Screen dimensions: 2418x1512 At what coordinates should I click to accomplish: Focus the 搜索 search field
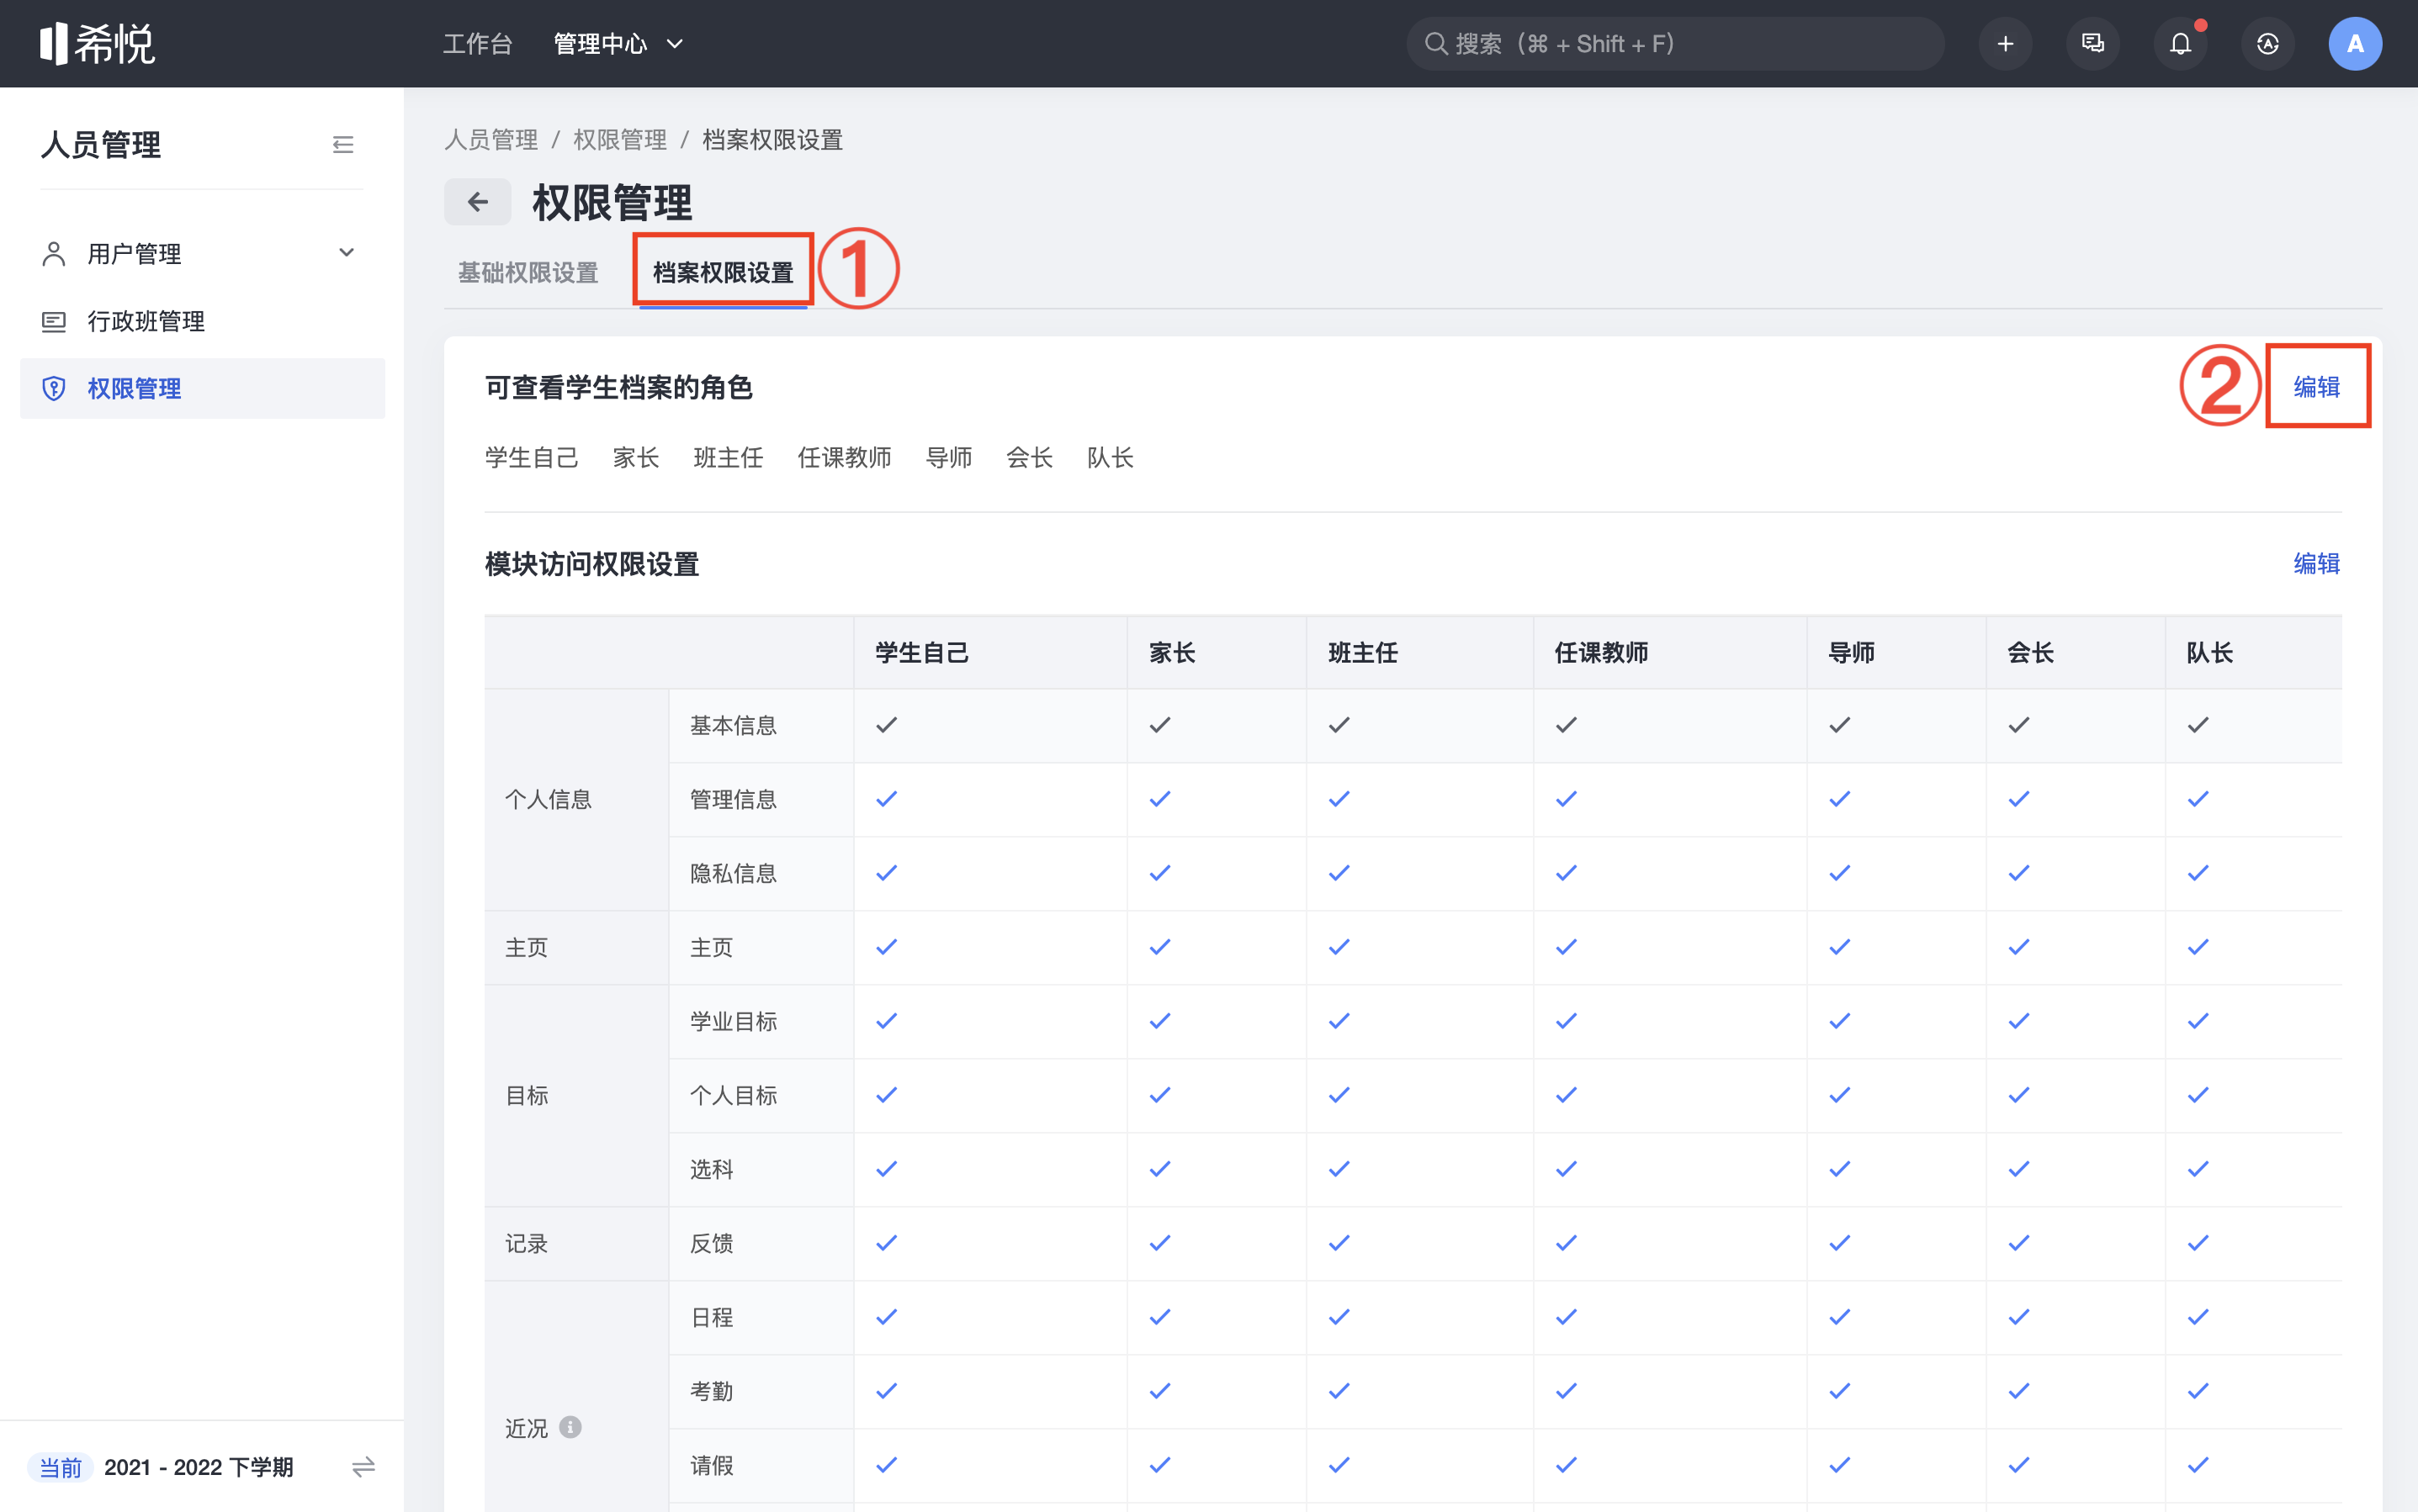(x=1675, y=44)
